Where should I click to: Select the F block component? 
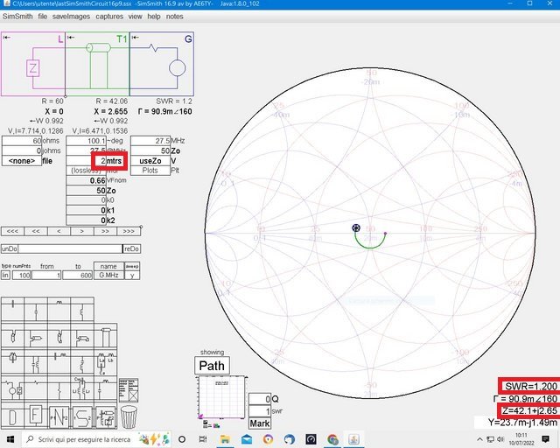[36, 416]
